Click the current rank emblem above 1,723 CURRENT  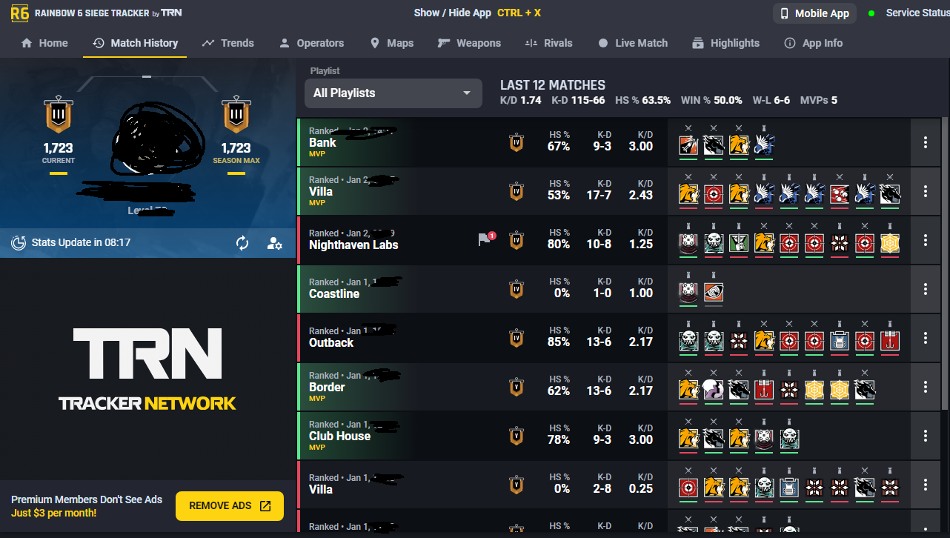pyautogui.click(x=58, y=116)
